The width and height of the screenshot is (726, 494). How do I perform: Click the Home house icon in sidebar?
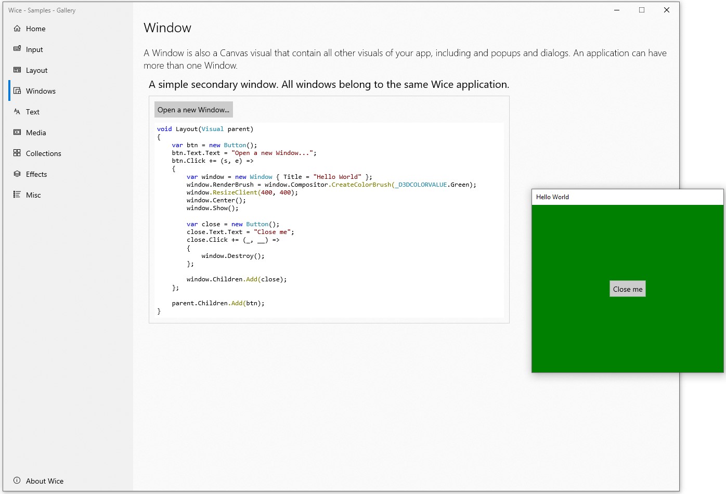pos(17,29)
